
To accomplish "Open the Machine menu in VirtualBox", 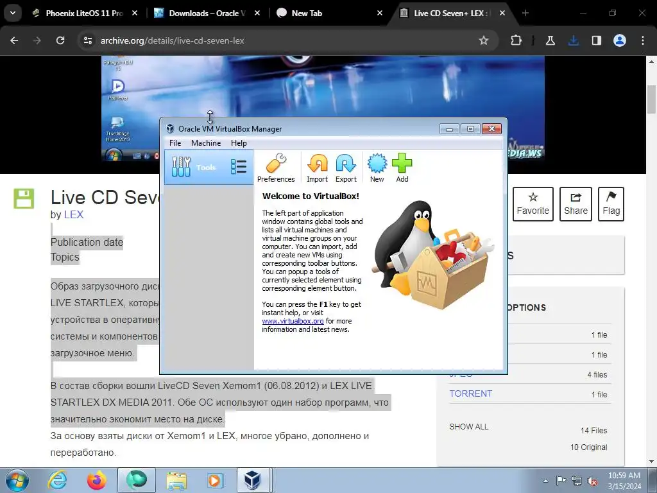I will coord(206,143).
